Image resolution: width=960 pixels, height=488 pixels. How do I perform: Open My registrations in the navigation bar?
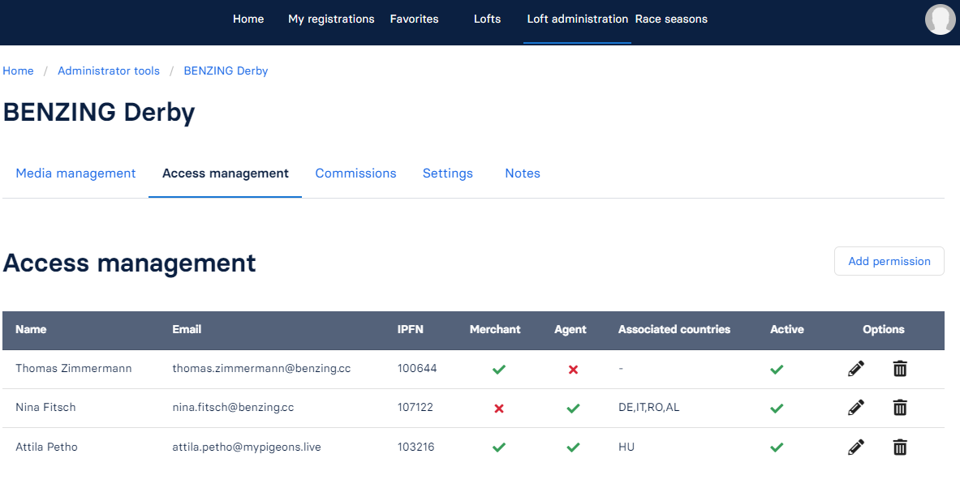point(331,19)
